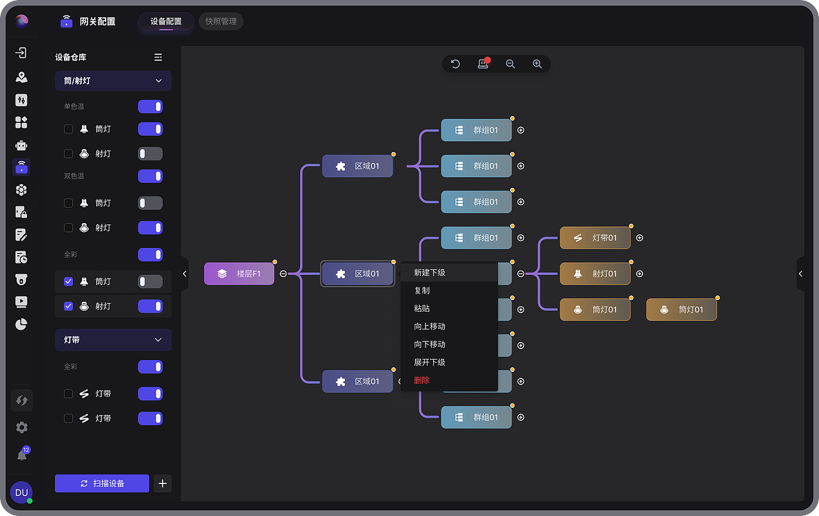Viewport: 819px width, 516px height.
Task: Collapse the 灯带 section header
Action: [113, 340]
